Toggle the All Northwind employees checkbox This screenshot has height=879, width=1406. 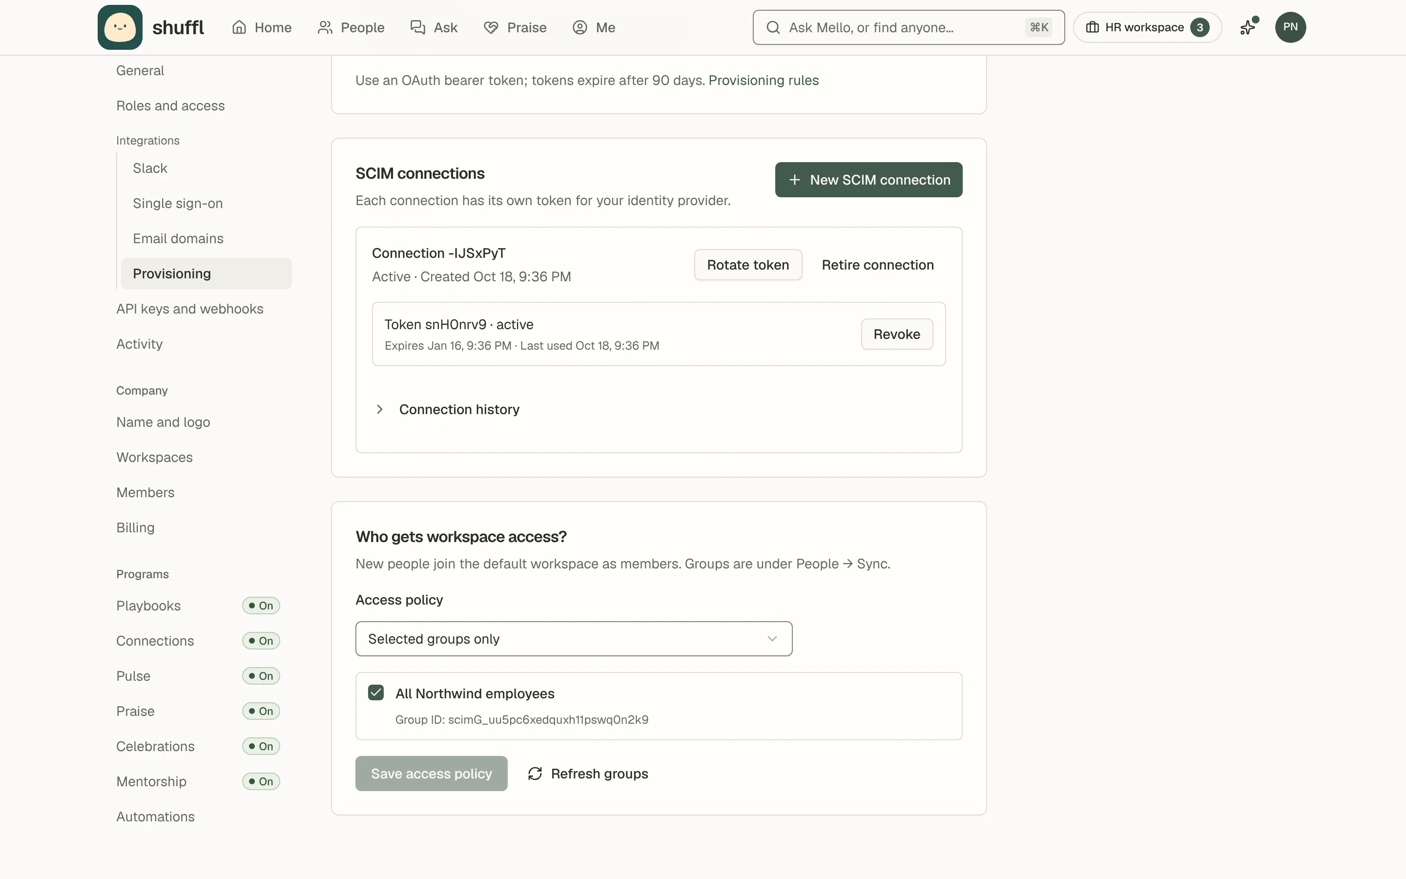click(x=376, y=692)
